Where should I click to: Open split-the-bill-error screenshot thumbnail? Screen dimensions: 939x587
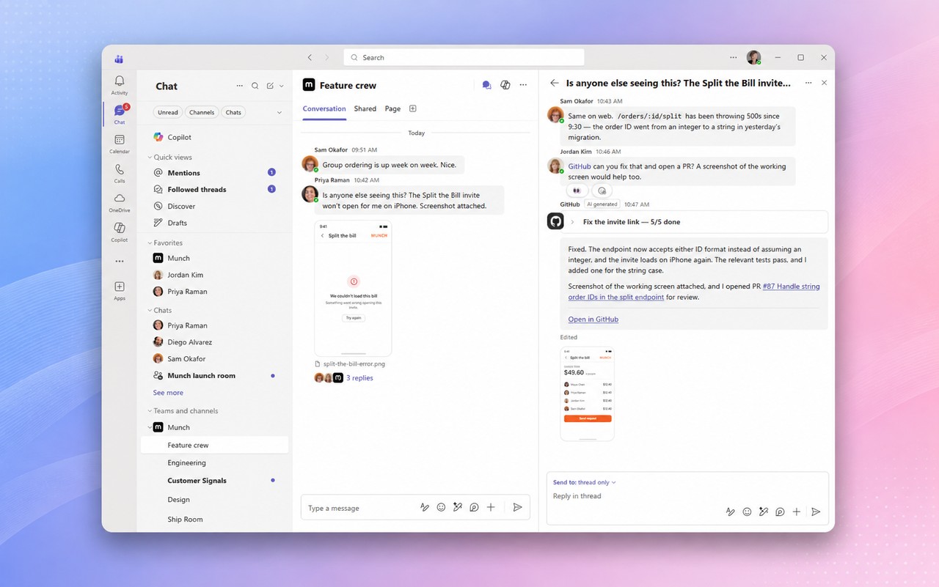point(353,289)
